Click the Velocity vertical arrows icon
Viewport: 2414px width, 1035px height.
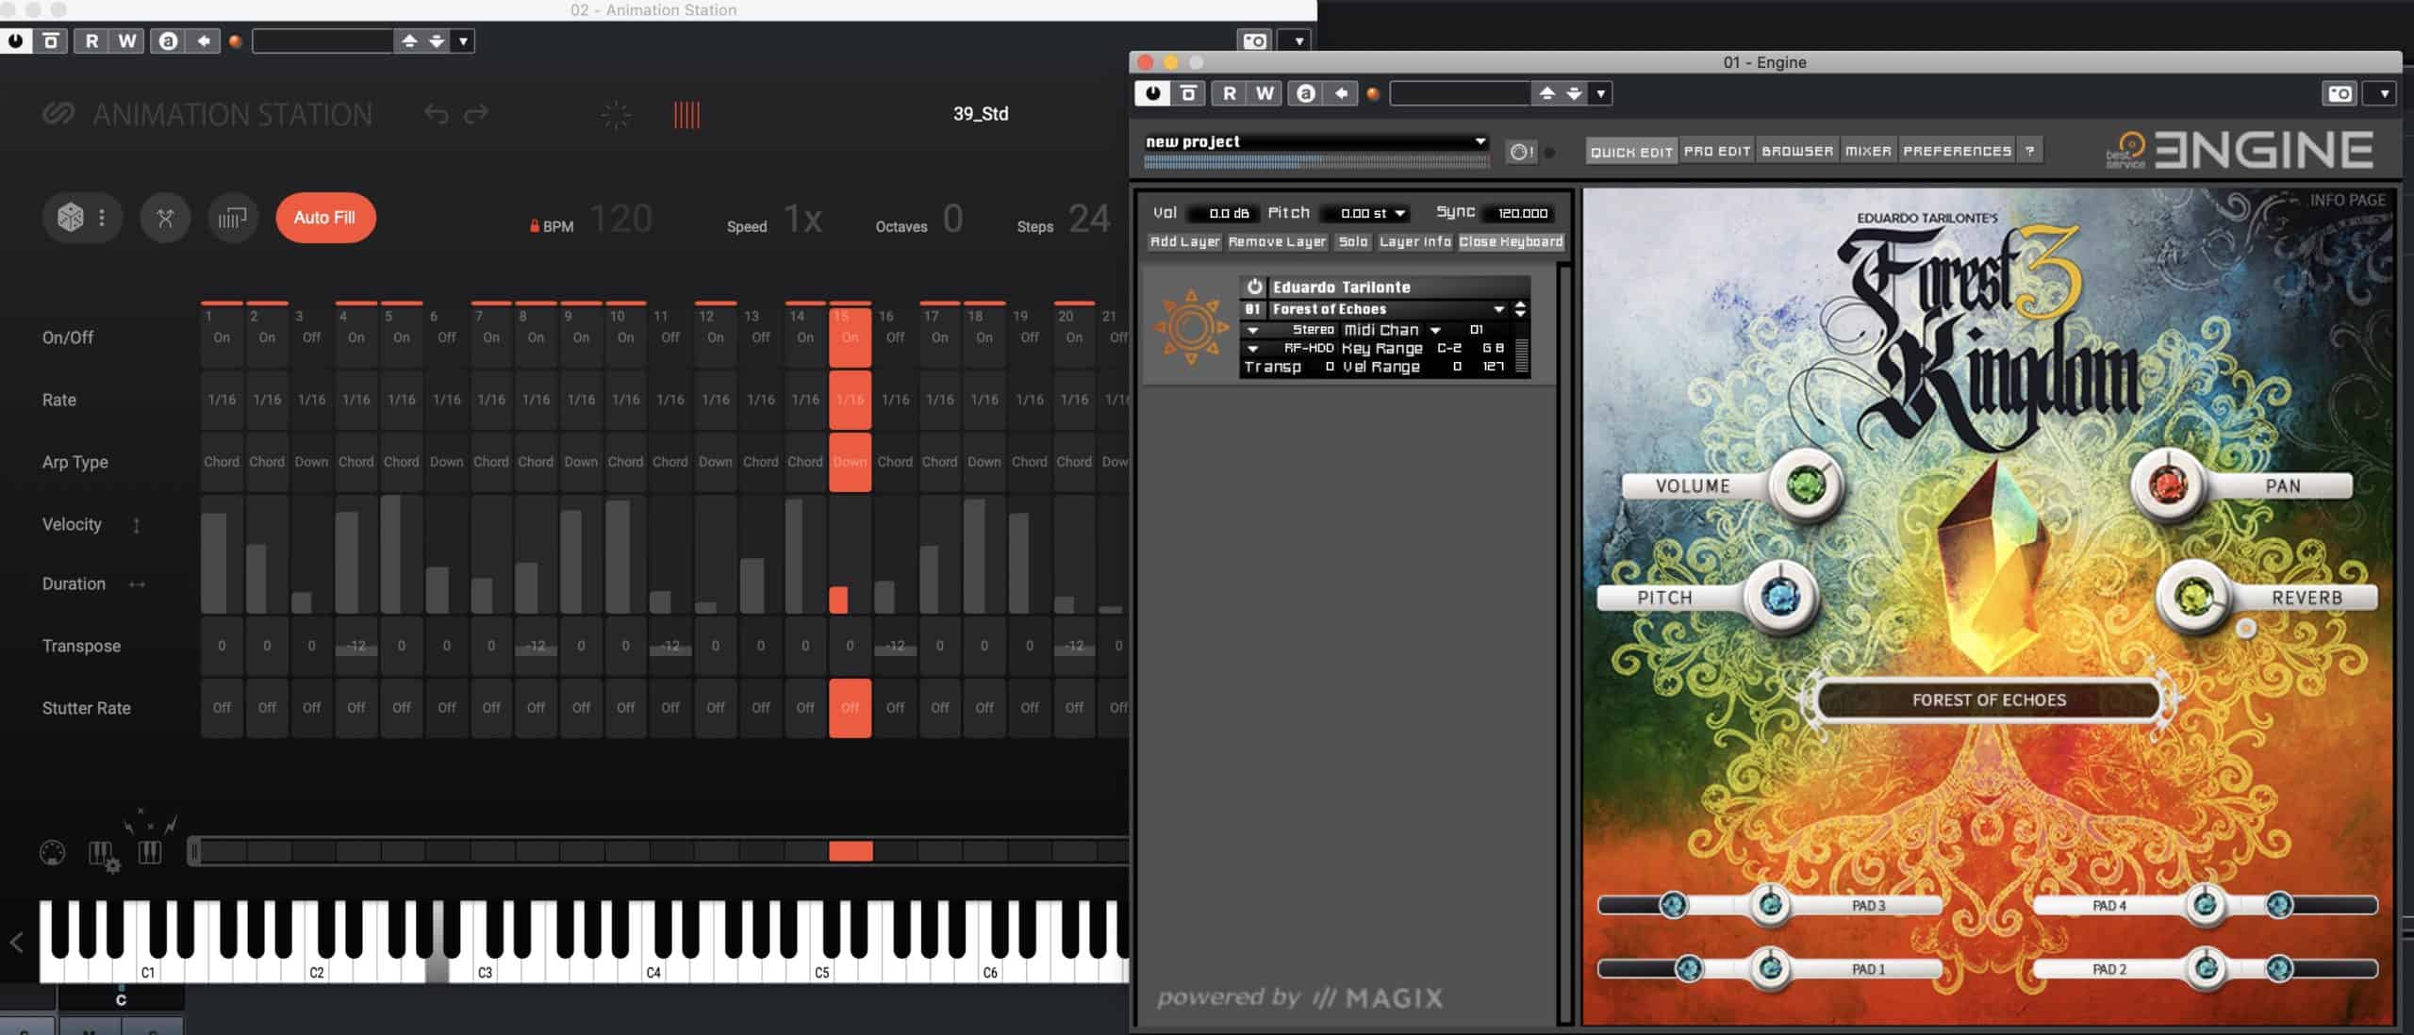tap(136, 525)
